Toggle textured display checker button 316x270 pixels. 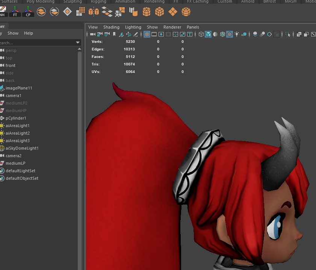(230, 34)
